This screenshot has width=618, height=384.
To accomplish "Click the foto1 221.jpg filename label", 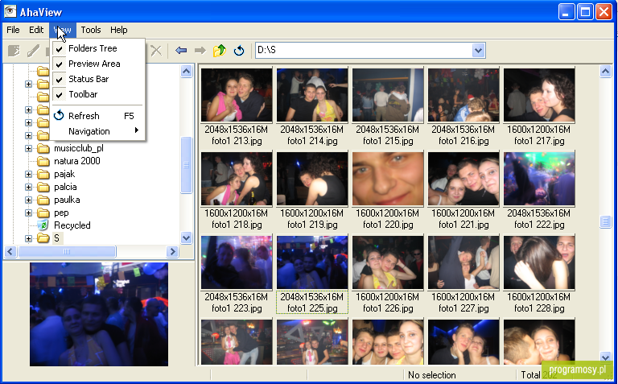I will 463,225.
